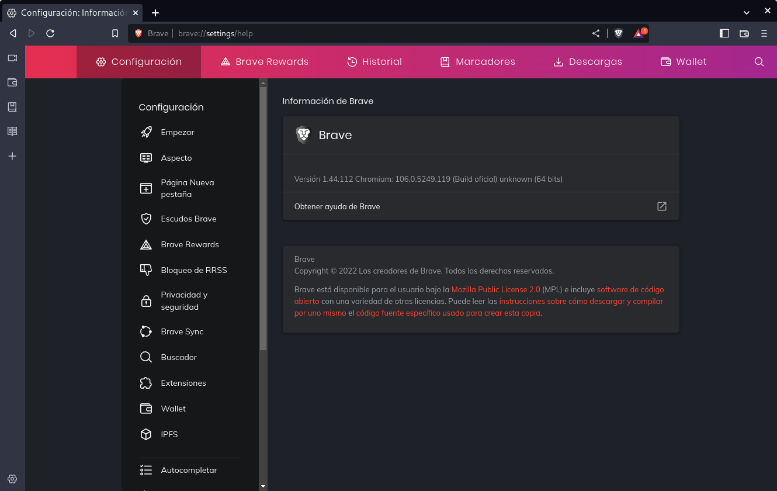Toggle the sidebar panel button in toolbar

pyautogui.click(x=724, y=33)
